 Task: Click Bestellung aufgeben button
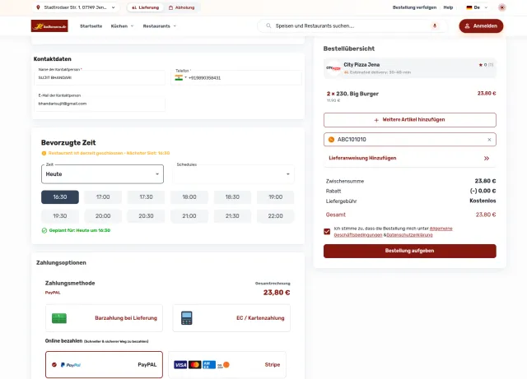pos(410,251)
